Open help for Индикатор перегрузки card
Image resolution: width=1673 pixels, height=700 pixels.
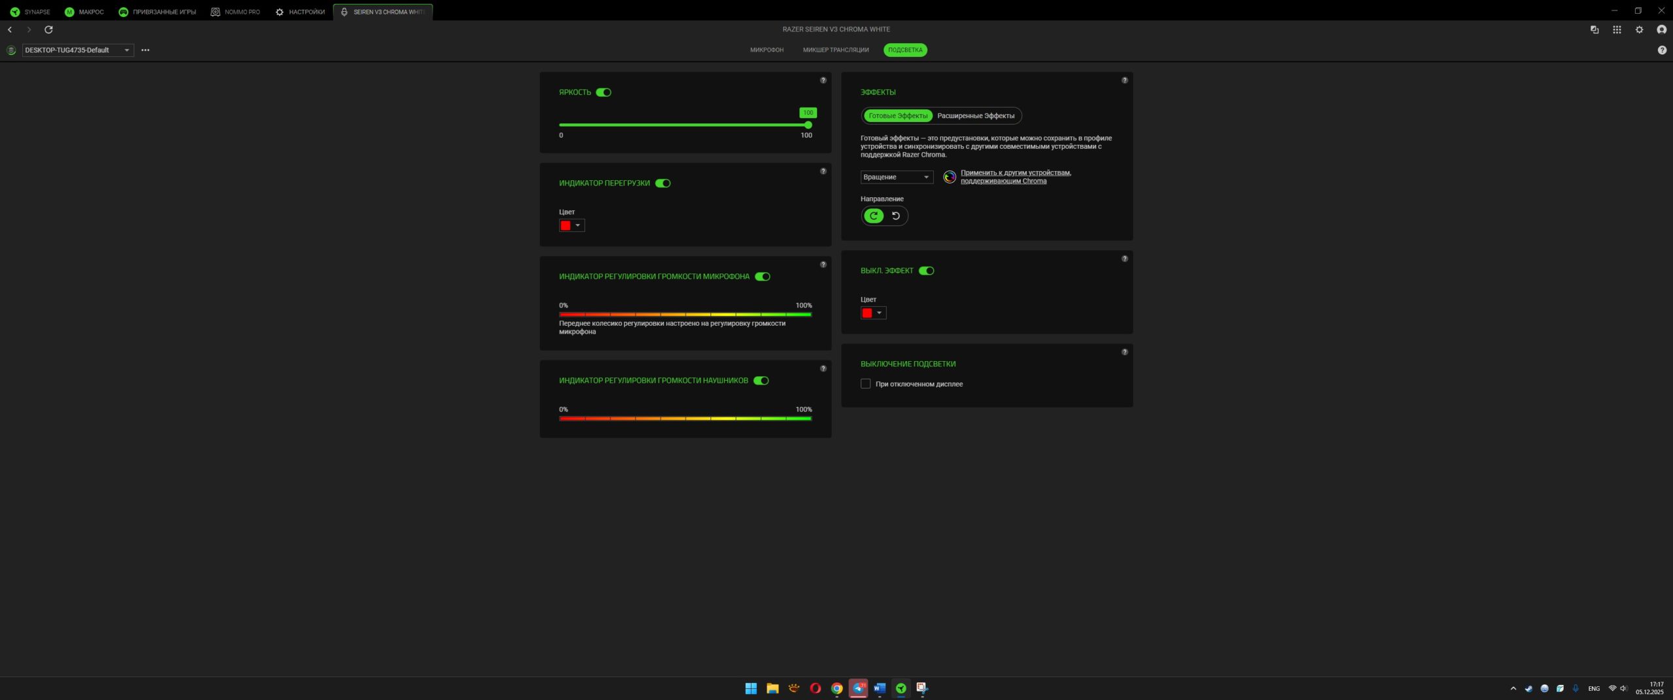pyautogui.click(x=823, y=171)
